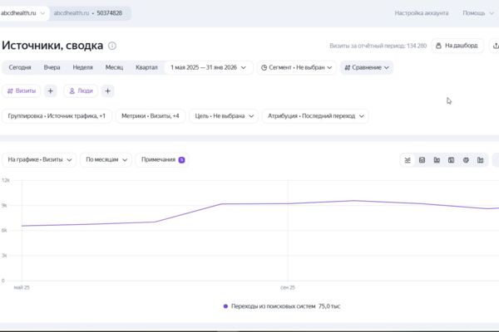Select the pie chart view icon

click(466, 160)
